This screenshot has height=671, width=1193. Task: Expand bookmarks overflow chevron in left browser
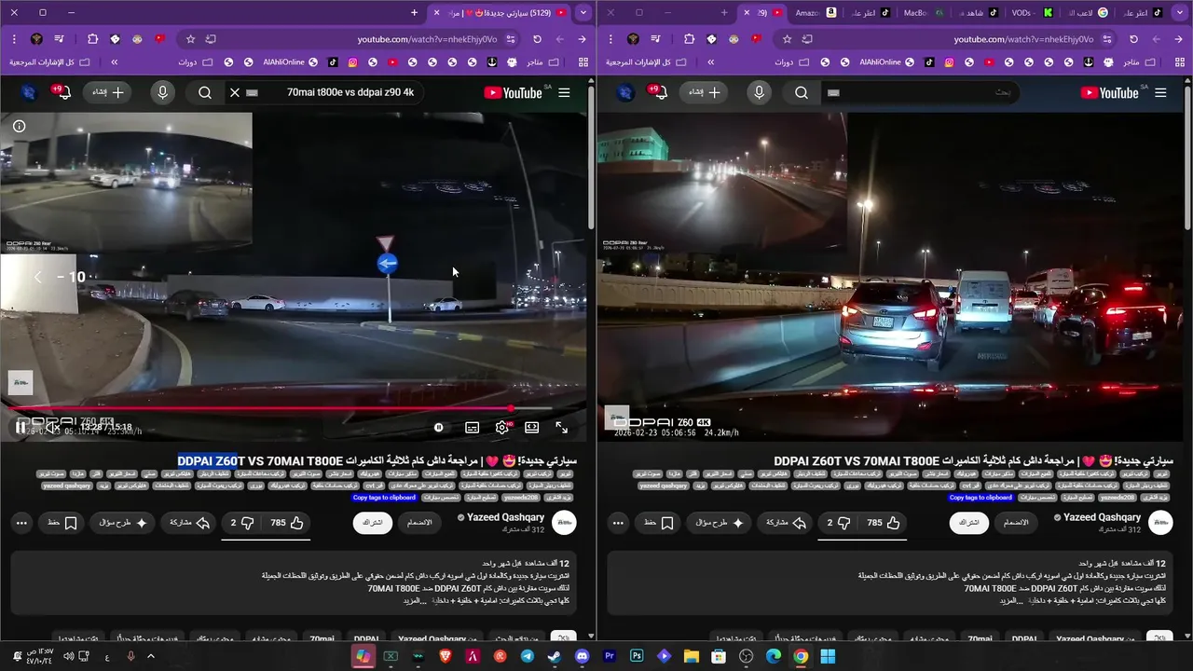[x=114, y=62]
